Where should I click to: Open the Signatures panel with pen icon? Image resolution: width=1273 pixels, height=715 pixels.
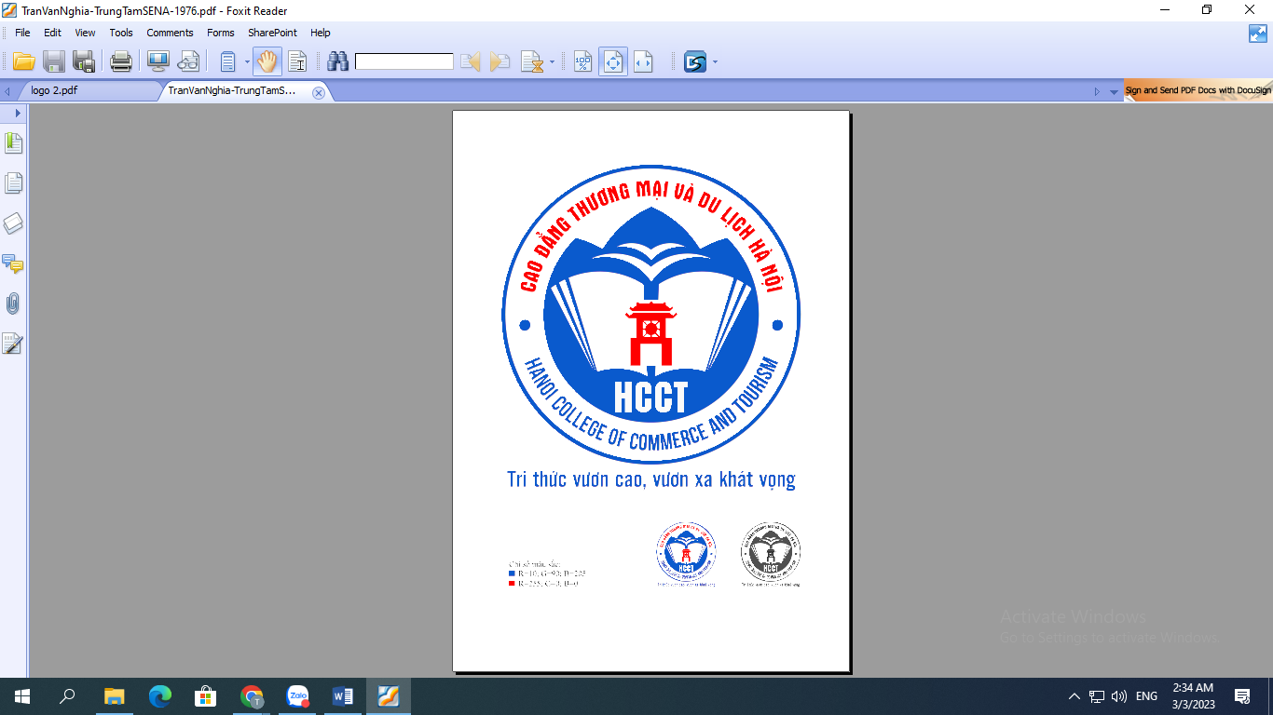tap(13, 344)
